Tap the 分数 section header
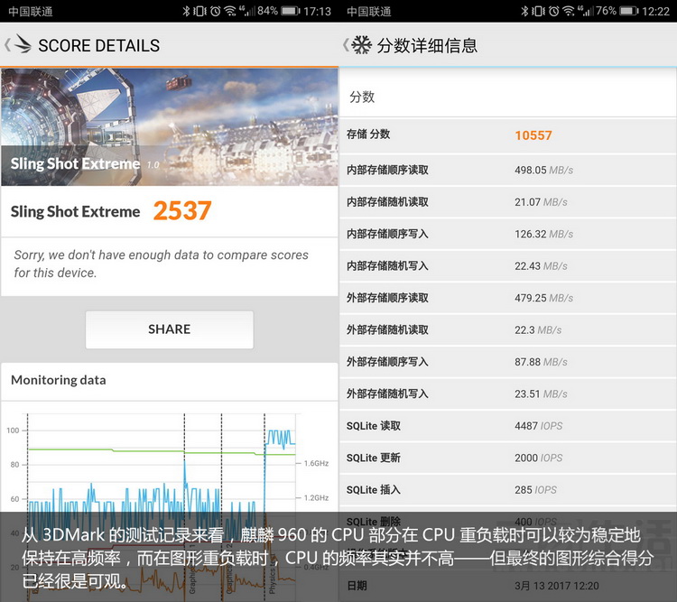677x602 pixels. tap(362, 97)
